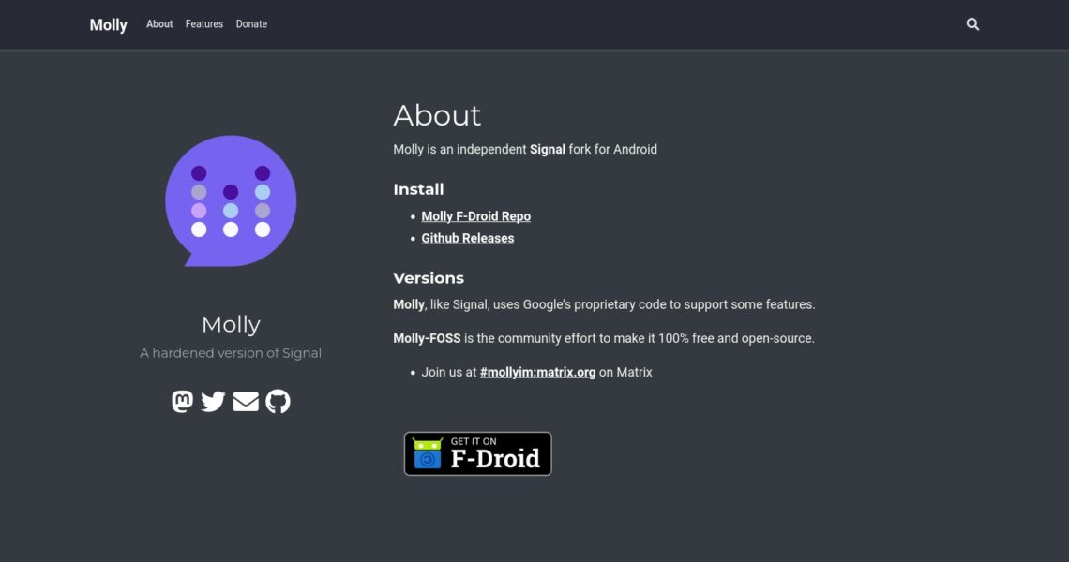Open search with the magnifier icon
Screen dimensions: 1069x562
972,24
